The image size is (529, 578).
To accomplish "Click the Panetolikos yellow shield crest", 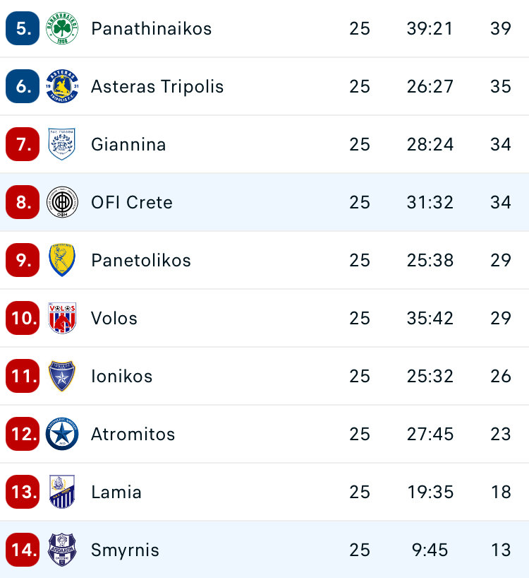I will 62,261.
